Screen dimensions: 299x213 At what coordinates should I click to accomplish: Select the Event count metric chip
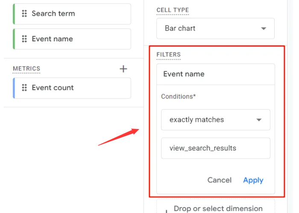click(73, 88)
